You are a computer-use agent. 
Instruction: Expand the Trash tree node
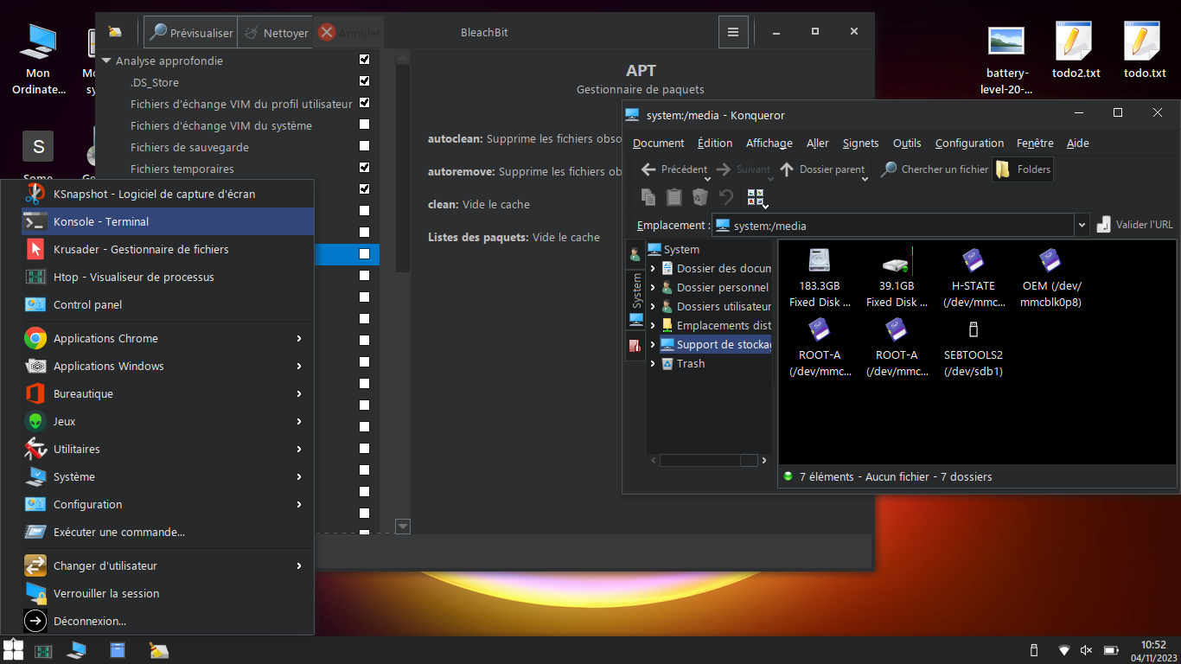pos(653,364)
